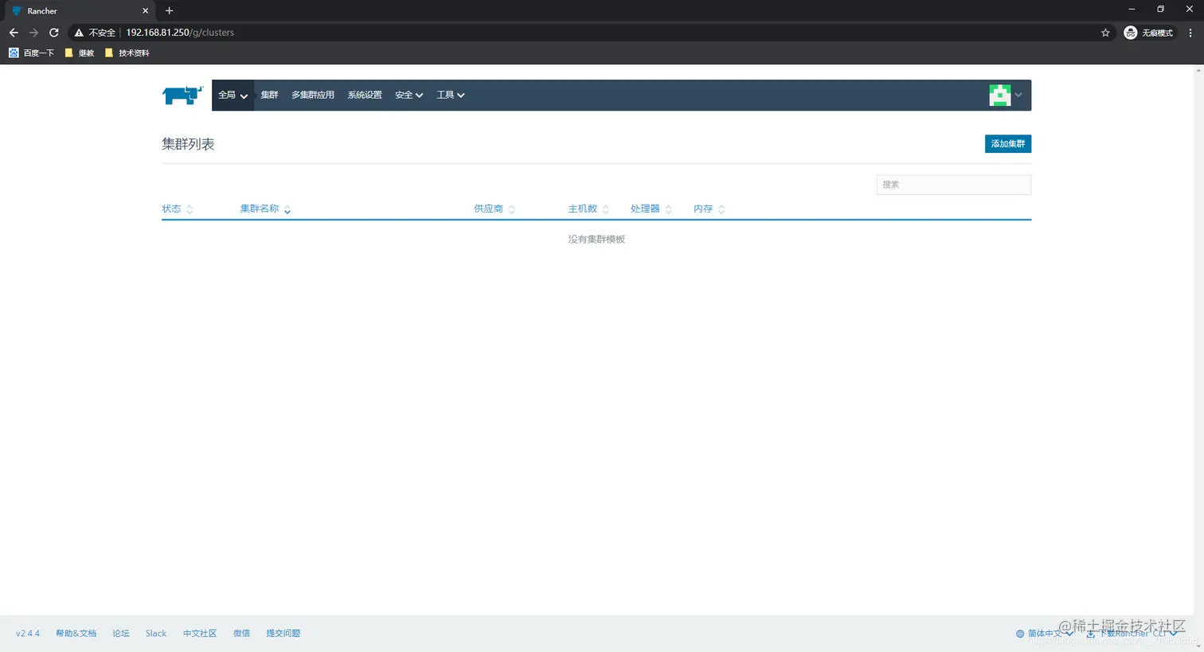Open a new browser tab
This screenshot has width=1204, height=652.
[169, 10]
